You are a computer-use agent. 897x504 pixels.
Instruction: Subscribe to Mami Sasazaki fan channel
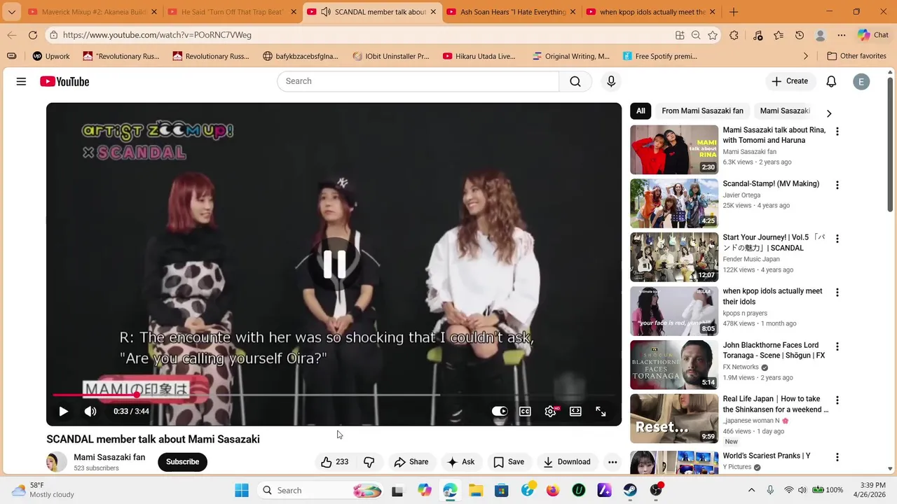(182, 462)
